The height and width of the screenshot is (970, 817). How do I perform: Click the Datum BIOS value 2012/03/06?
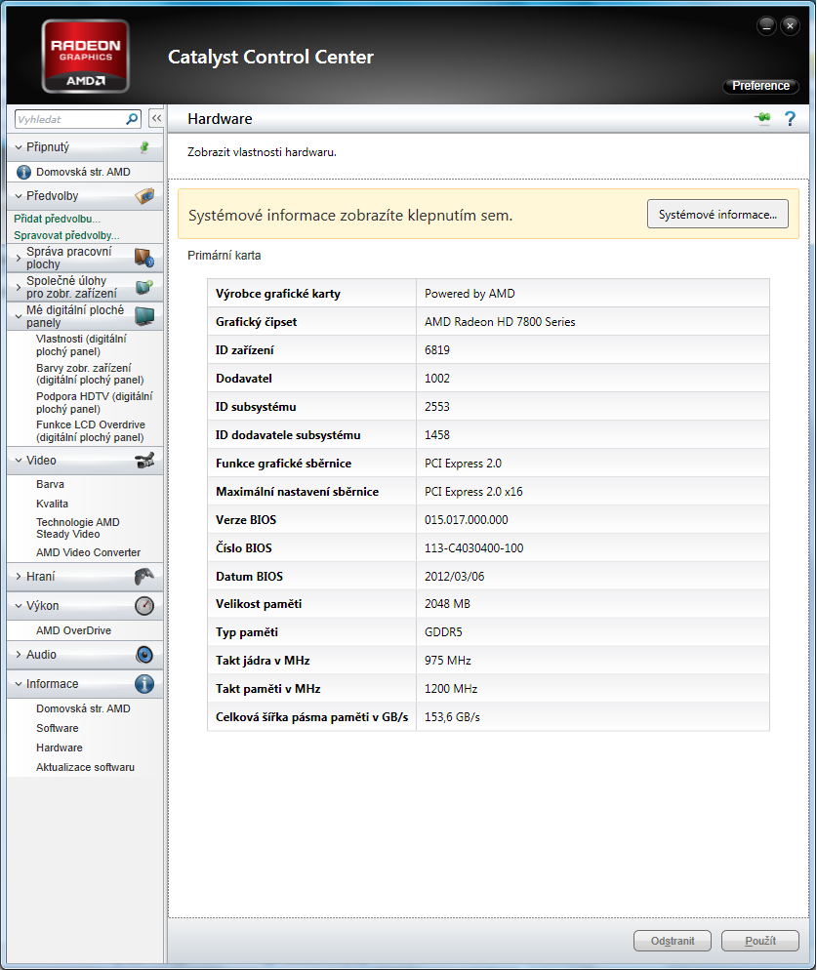click(454, 577)
